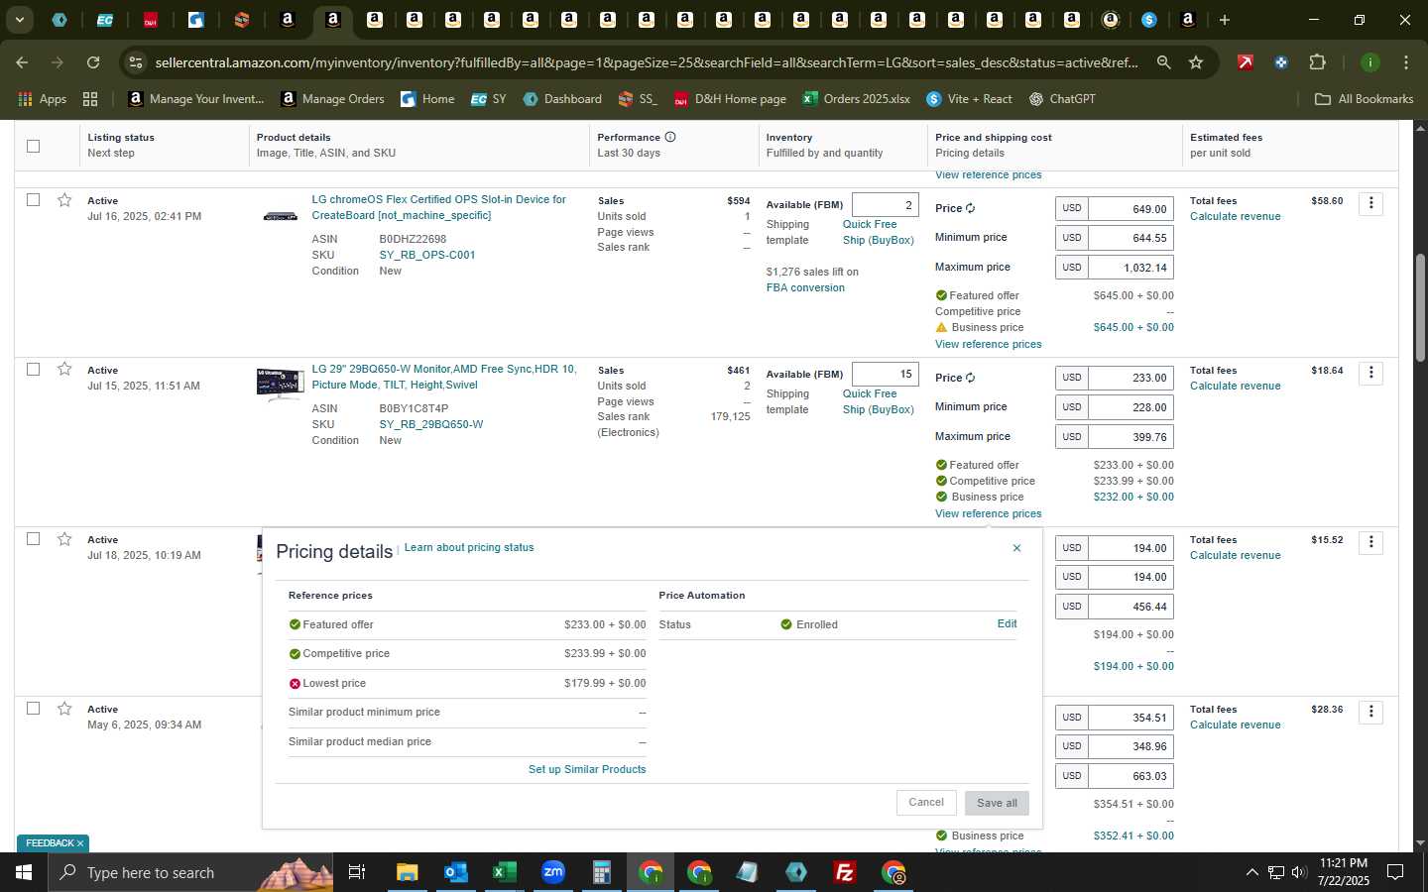
Task: Select LG 29BQ650-W listing checkbox
Action: coord(33,370)
